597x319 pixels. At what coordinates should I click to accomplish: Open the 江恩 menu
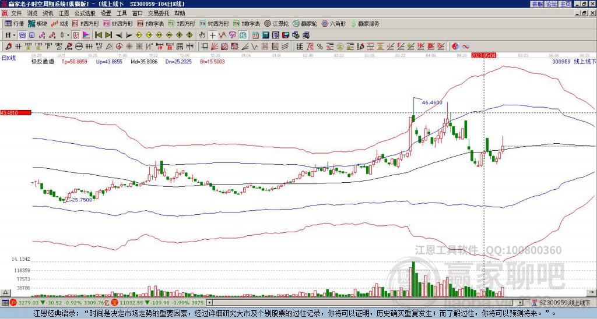pos(64,13)
